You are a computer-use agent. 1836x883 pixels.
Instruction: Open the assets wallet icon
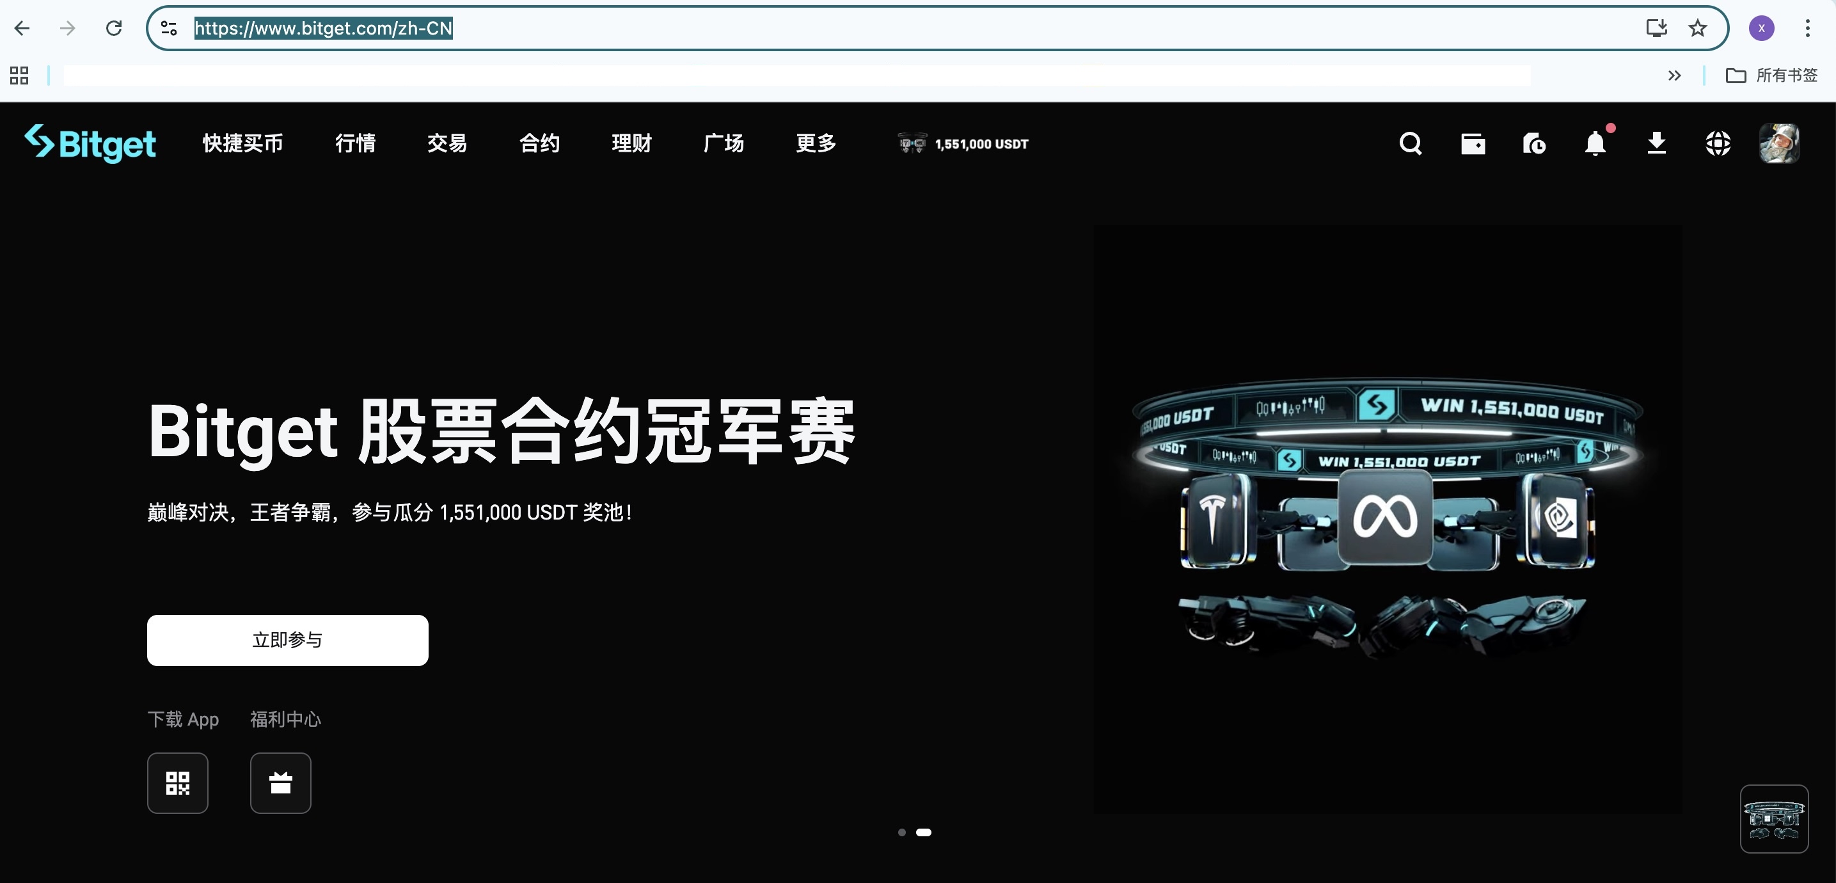[x=1473, y=143]
